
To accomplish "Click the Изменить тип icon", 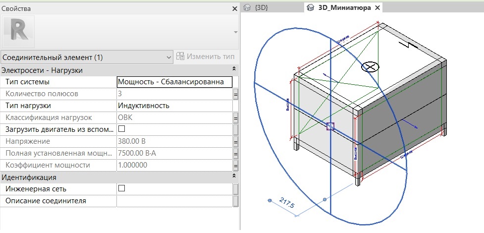I will point(180,57).
